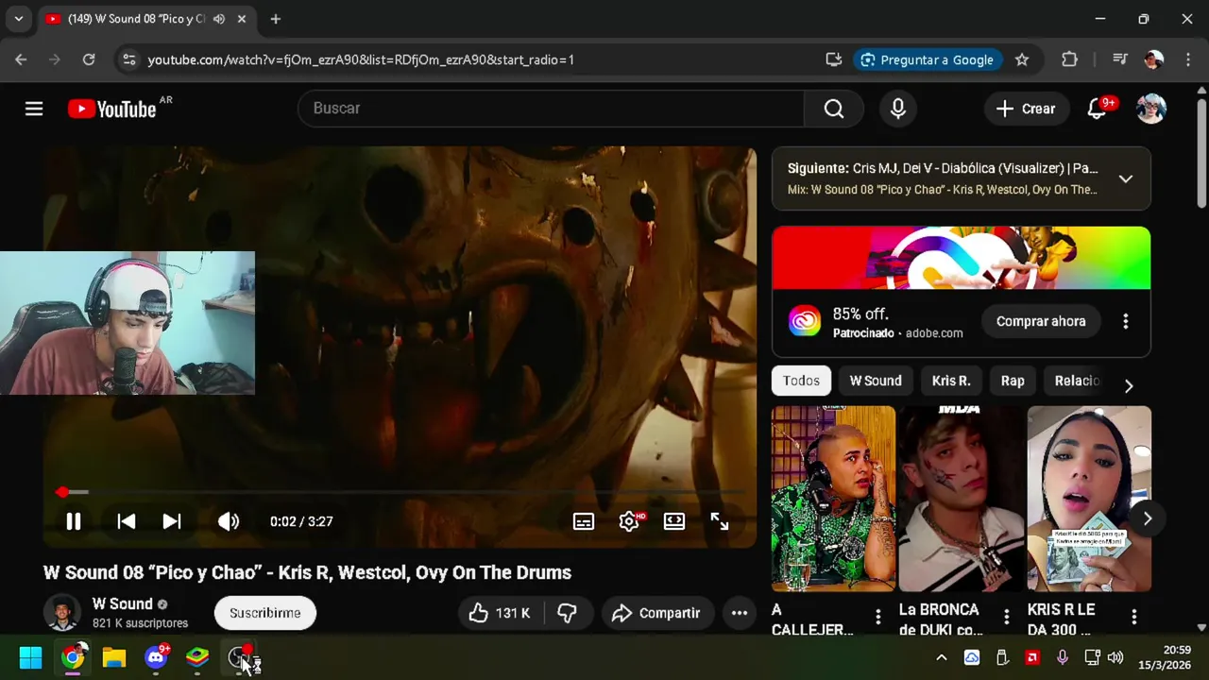Select the Rap filter chip
The height and width of the screenshot is (680, 1209).
pos(1013,381)
